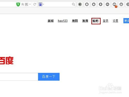
Task: Click the green shield security icon
Action: (18, 4)
